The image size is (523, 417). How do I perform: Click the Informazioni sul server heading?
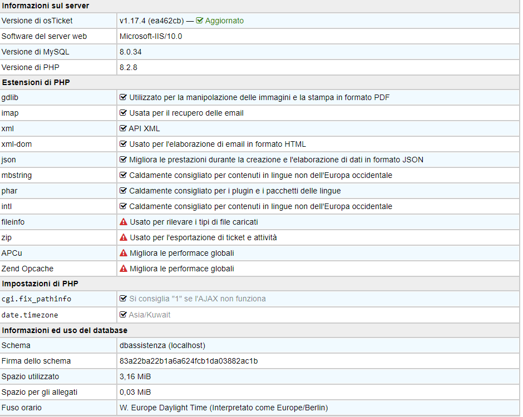[46, 6]
